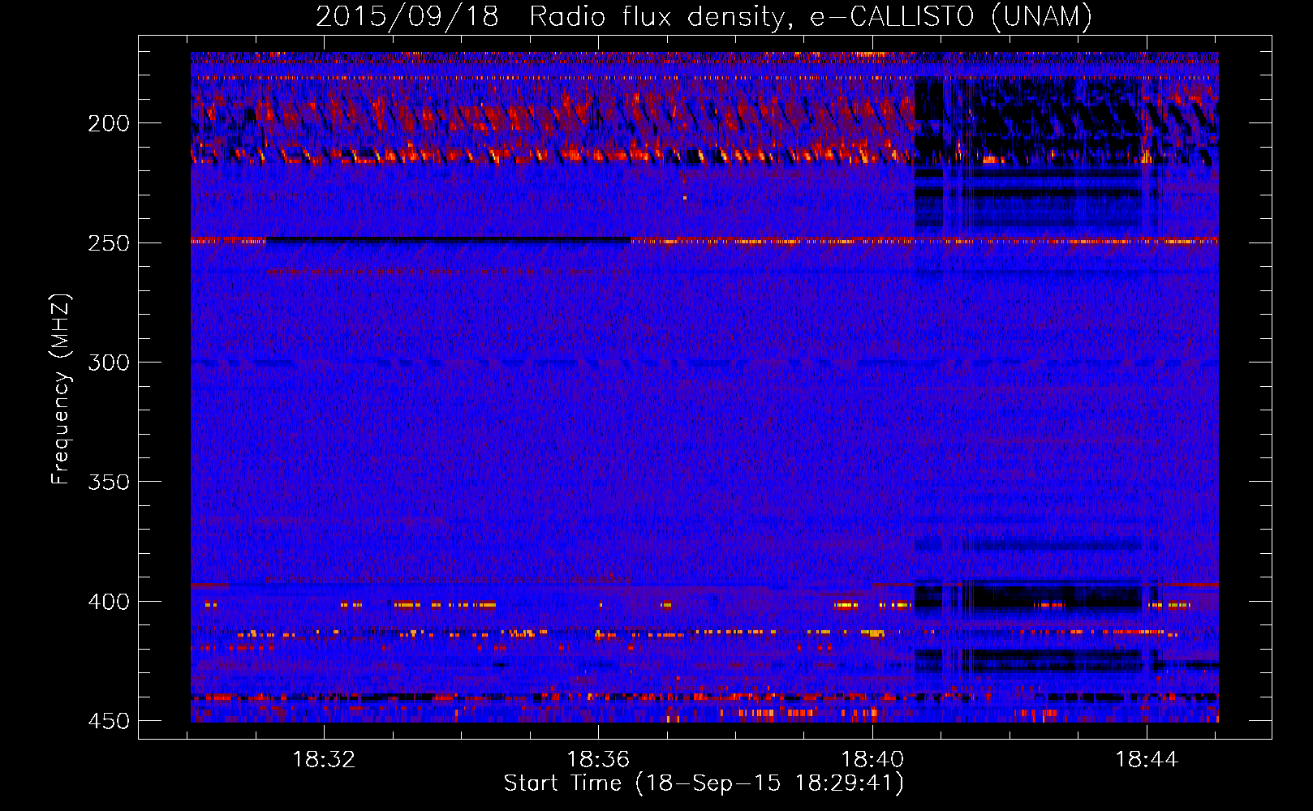1313x811 pixels.
Task: Click the 18:36 time tick label
Action: (x=598, y=760)
